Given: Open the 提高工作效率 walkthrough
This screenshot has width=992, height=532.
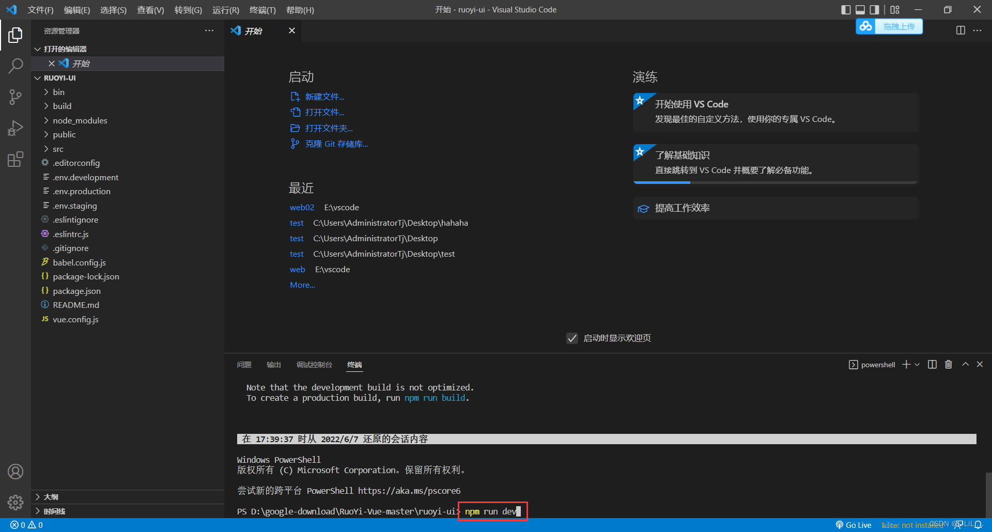Looking at the screenshot, I should [776, 208].
